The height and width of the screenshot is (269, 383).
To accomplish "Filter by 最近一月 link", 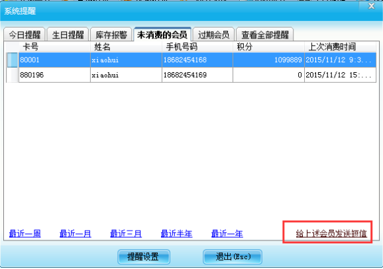I will click(76, 234).
